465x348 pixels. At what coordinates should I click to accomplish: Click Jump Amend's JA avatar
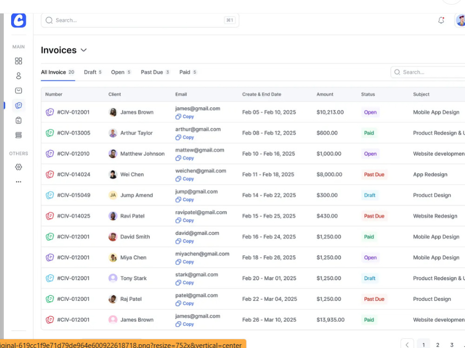coord(113,195)
